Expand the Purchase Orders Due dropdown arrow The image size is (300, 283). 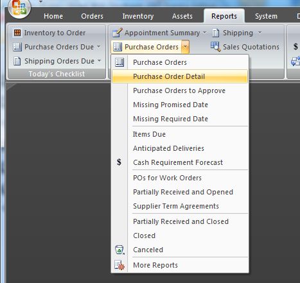coord(99,46)
